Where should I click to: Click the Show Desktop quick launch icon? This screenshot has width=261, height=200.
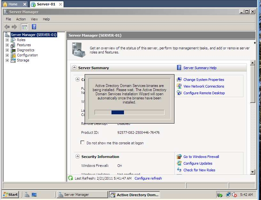(x=34, y=195)
